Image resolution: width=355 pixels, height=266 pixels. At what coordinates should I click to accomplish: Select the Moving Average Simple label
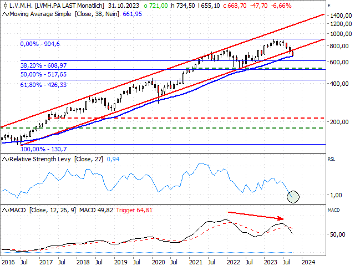40,14
